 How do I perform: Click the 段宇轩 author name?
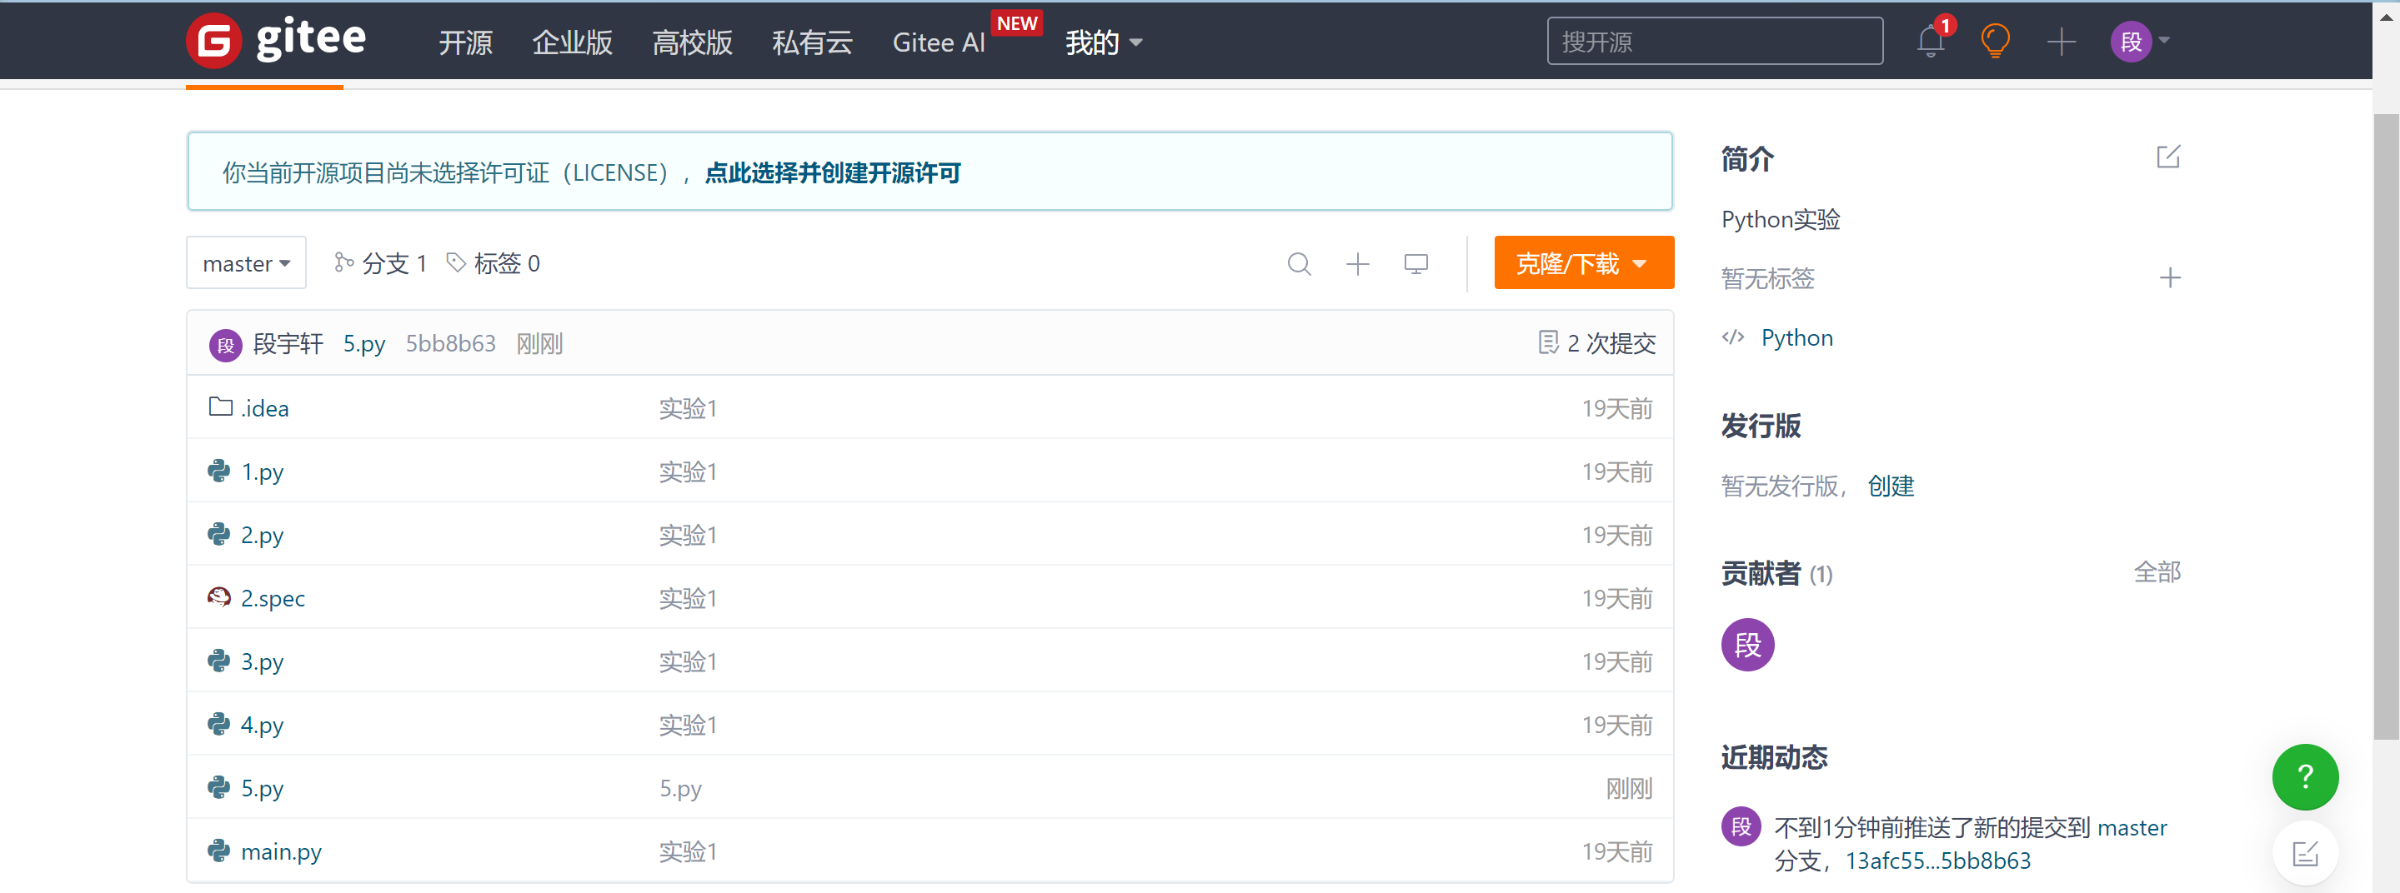288,343
